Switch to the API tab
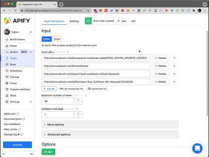 [134, 21]
